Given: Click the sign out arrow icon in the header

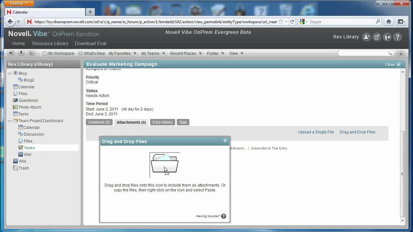Looking at the screenshot, I should click(387, 37).
